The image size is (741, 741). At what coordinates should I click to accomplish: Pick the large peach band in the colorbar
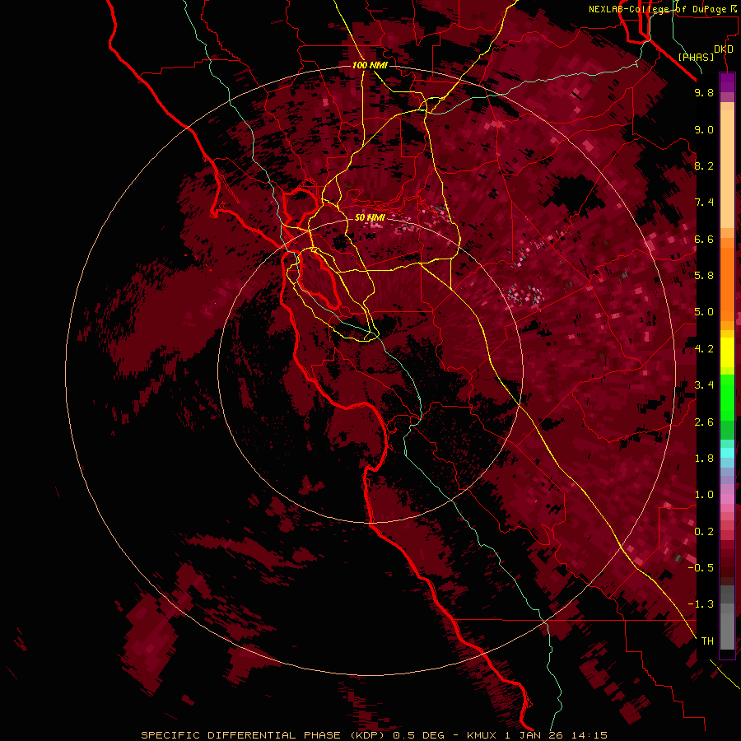click(x=727, y=169)
